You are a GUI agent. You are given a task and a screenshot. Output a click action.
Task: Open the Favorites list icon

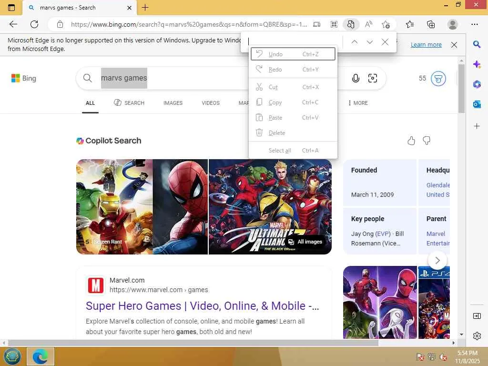click(x=410, y=24)
